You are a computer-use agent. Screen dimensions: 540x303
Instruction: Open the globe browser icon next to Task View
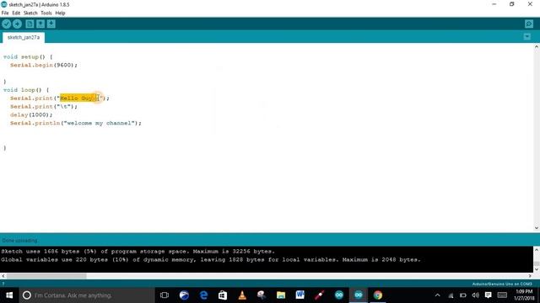(x=184, y=295)
